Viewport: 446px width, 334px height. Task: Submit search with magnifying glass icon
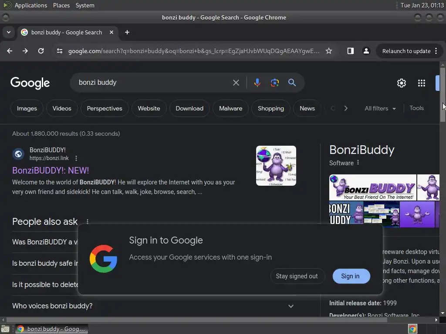pyautogui.click(x=292, y=83)
